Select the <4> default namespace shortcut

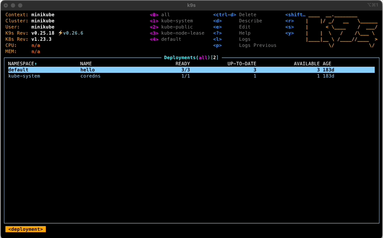[166, 39]
